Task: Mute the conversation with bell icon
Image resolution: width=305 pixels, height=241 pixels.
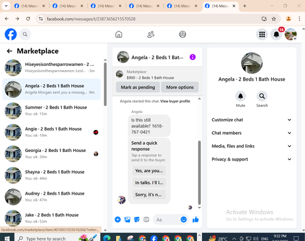Action: pos(240,96)
